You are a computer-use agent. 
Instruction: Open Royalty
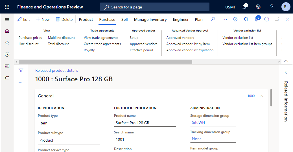click(89, 50)
